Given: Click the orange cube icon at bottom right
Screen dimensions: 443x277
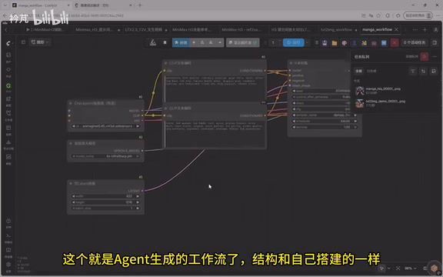Looking at the screenshot, I should click(x=435, y=269).
